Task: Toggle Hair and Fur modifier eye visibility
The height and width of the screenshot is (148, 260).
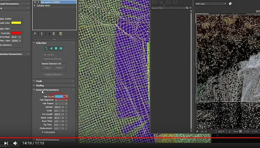Action: click(x=35, y=2)
